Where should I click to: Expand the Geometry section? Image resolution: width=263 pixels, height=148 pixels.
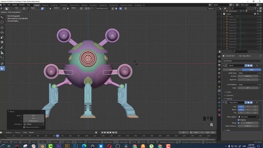pyautogui.click(x=229, y=95)
